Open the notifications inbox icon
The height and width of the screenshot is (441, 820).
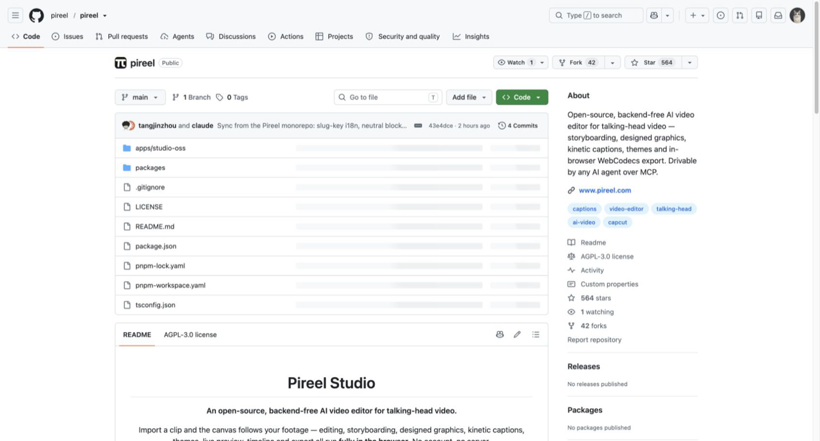pyautogui.click(x=778, y=15)
